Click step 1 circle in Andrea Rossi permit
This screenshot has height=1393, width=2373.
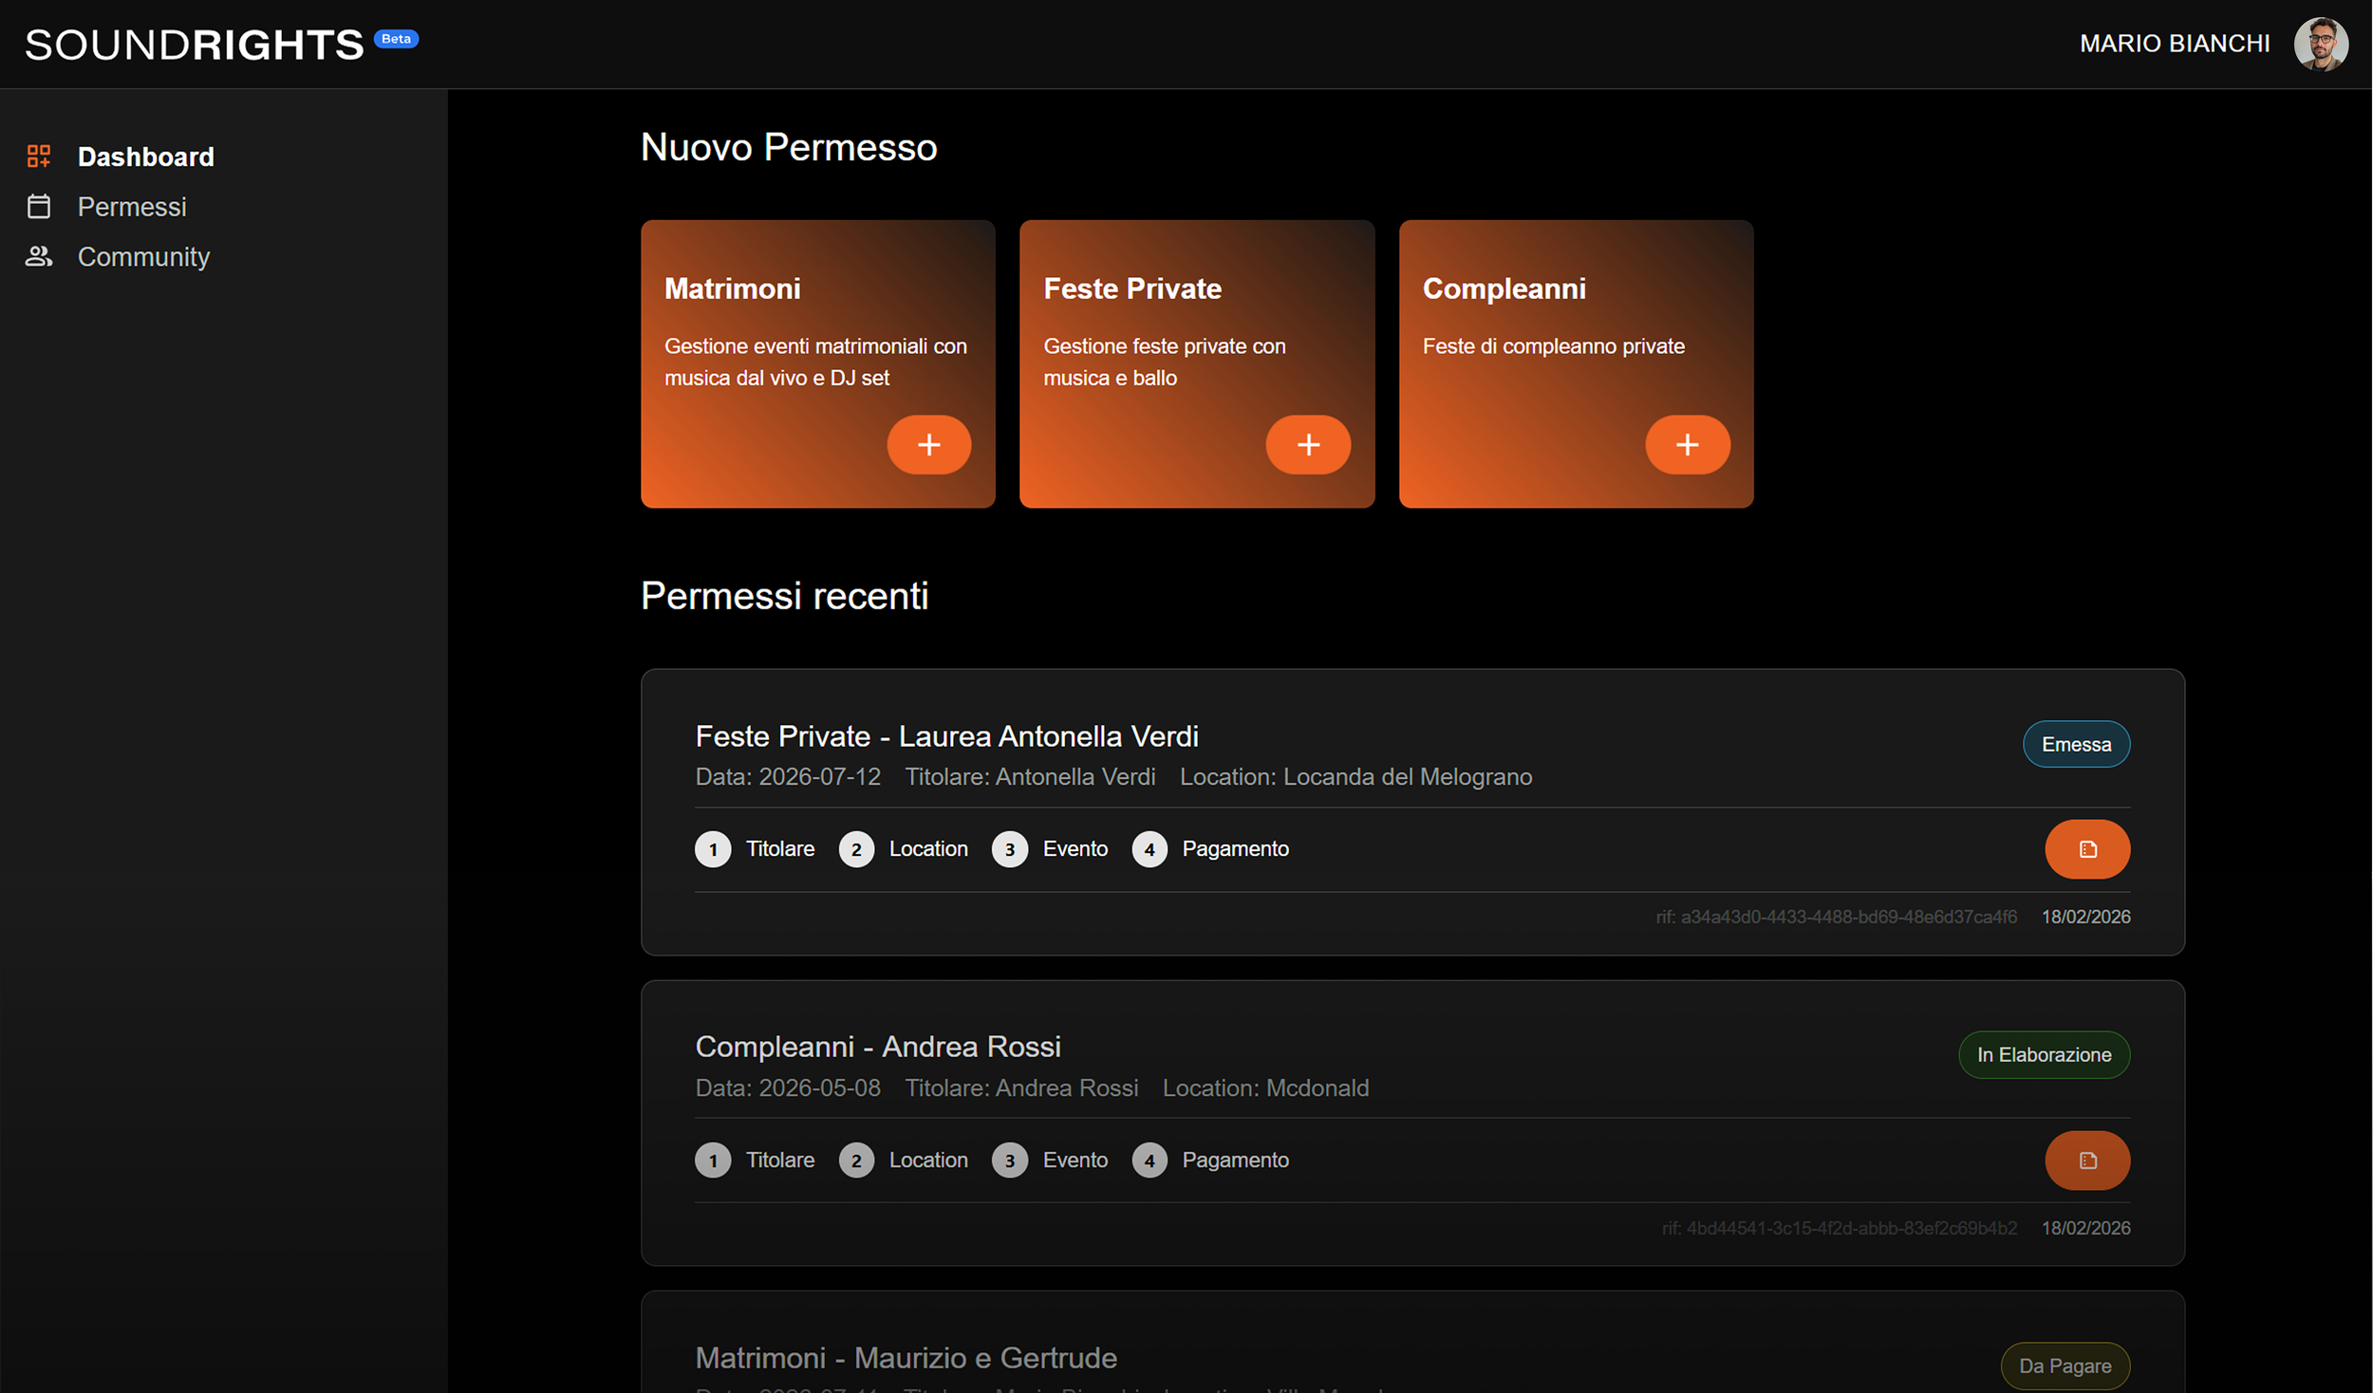(713, 1160)
